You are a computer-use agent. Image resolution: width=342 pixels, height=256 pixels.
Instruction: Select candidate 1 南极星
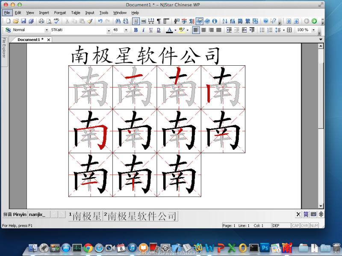(x=85, y=216)
